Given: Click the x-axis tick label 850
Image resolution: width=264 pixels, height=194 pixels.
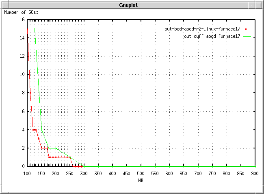Looking at the screenshot, I should tap(241, 174).
